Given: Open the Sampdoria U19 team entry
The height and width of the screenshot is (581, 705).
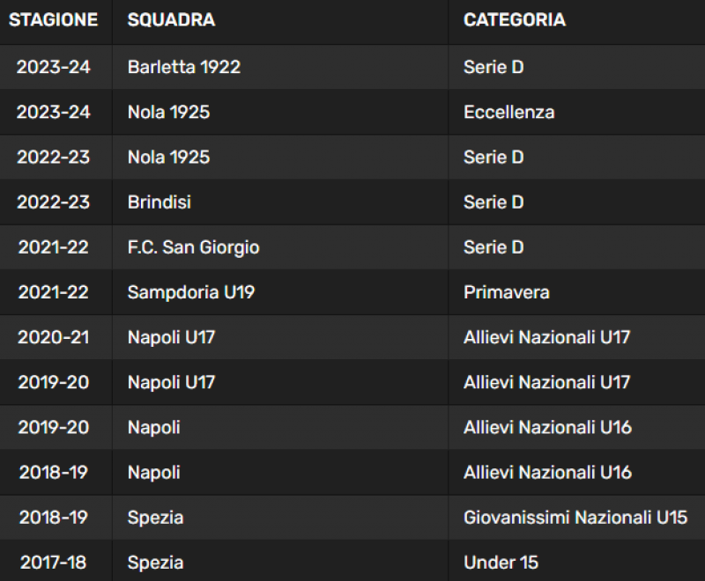Looking at the screenshot, I should (191, 292).
